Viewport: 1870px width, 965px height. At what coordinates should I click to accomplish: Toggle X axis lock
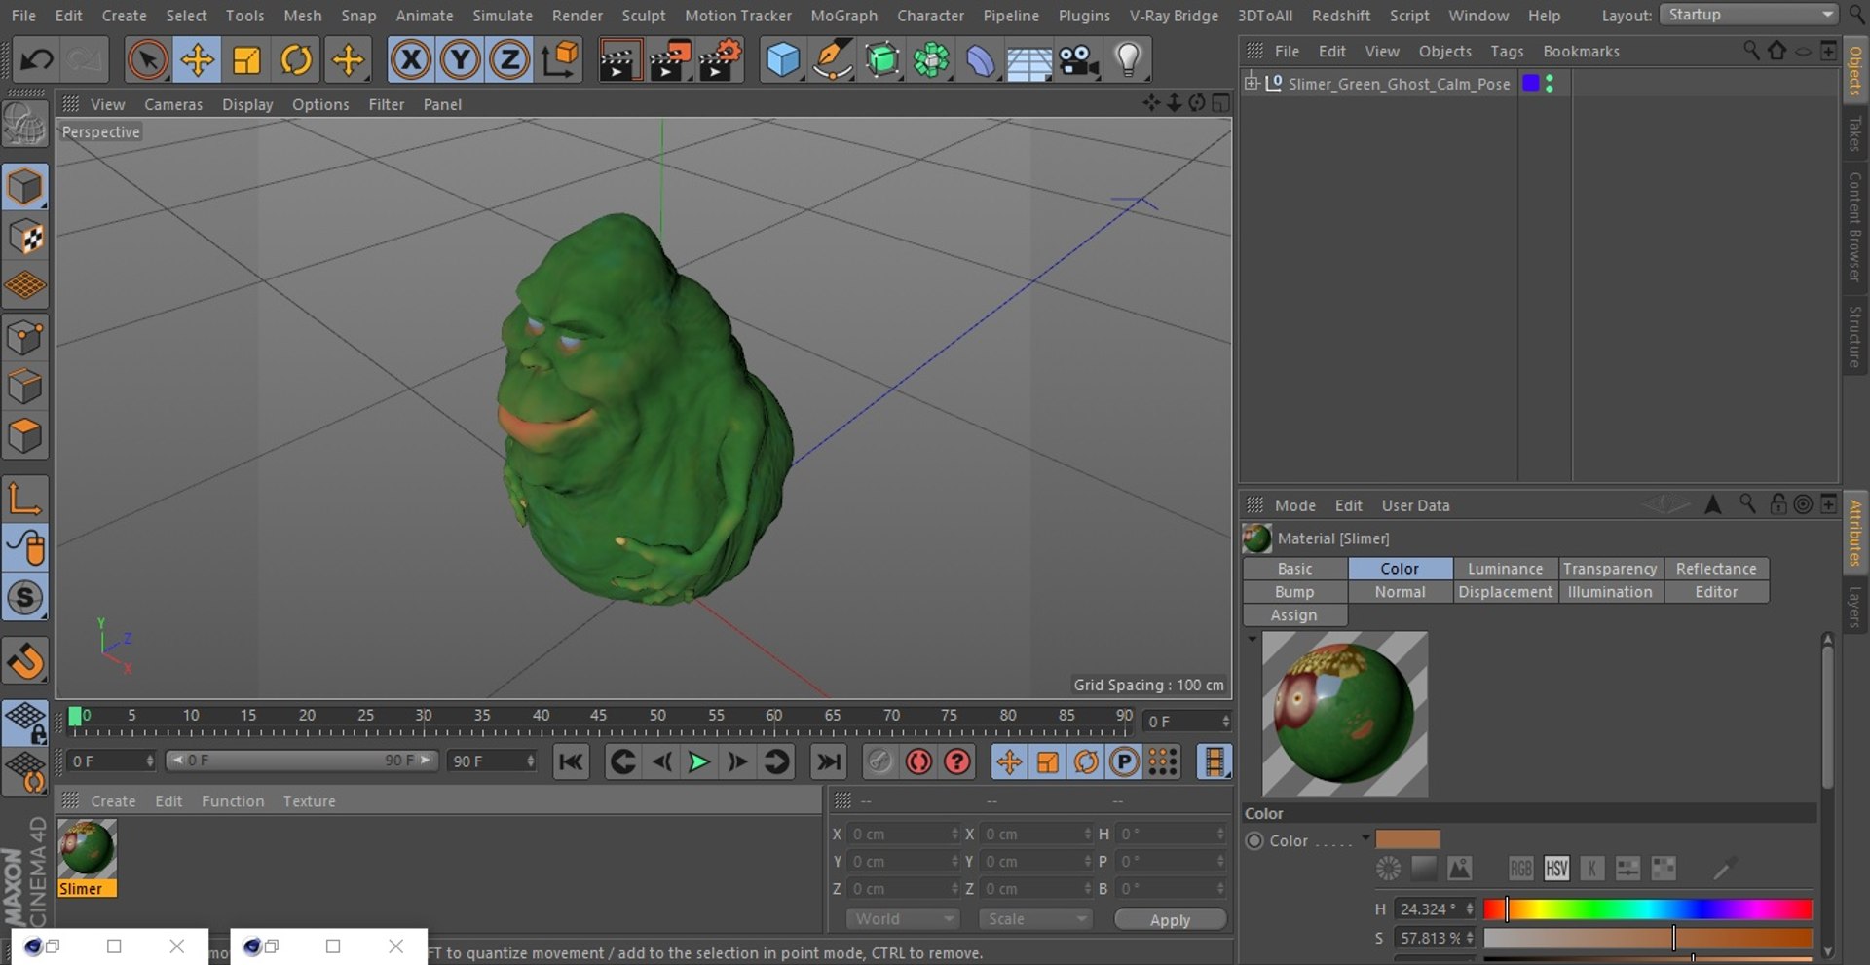pyautogui.click(x=411, y=60)
